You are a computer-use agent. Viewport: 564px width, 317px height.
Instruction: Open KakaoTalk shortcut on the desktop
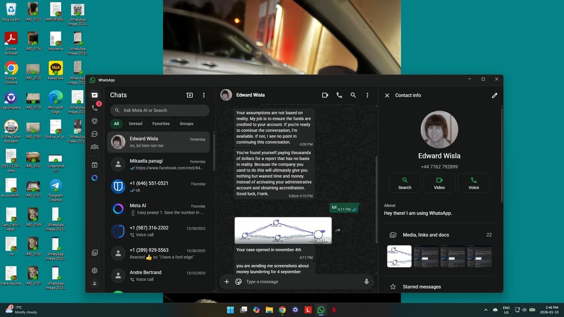[x=55, y=71]
